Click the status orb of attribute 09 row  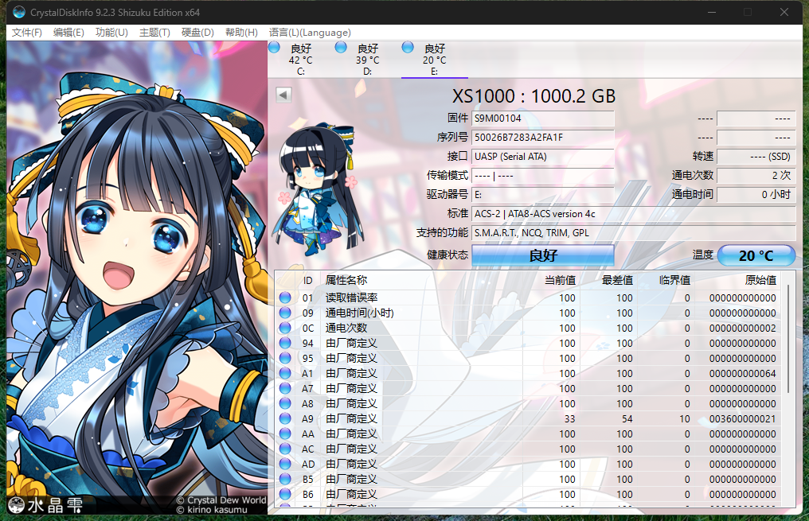click(x=285, y=313)
